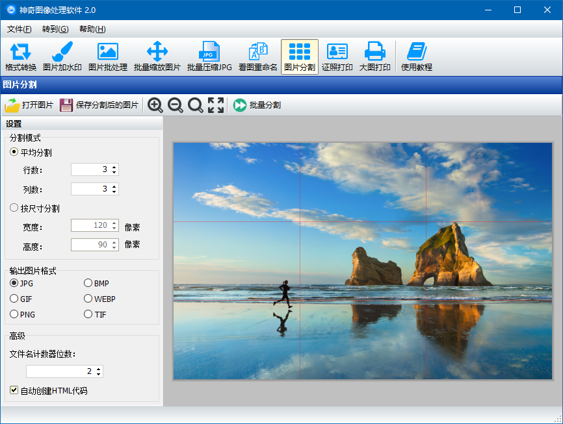The height and width of the screenshot is (424, 563).
Task: Increase the 列数 column count
Action: 114,186
